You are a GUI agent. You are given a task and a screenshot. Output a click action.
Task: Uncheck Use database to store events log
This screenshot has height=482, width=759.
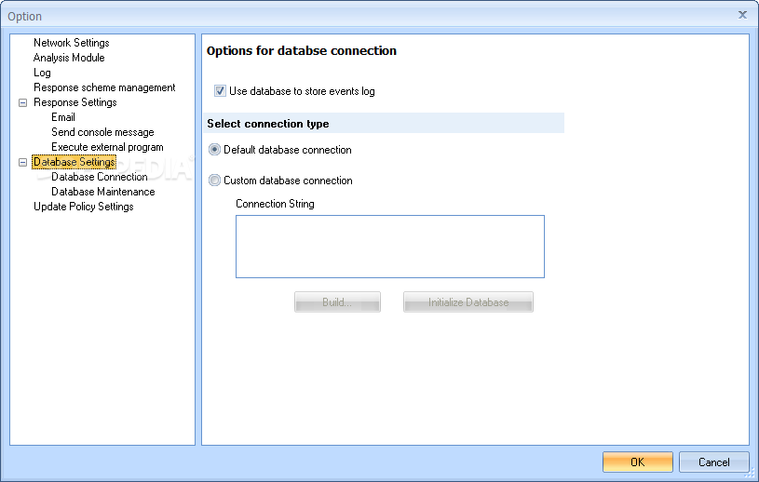[220, 91]
